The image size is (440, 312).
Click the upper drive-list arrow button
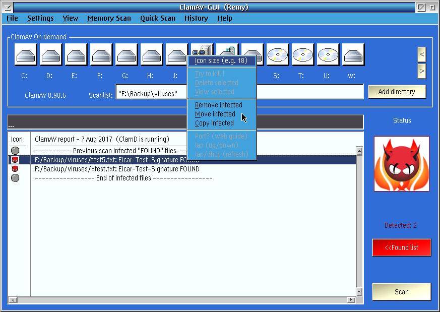coord(422,54)
